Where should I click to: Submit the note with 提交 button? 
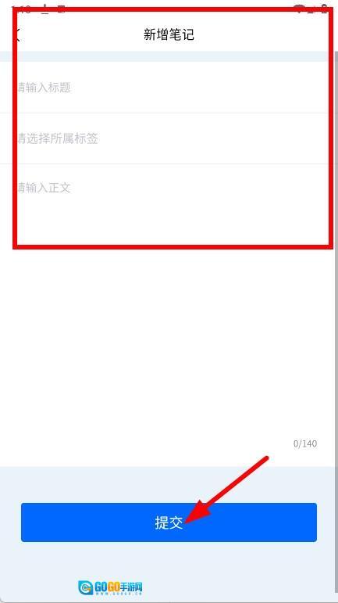coord(169,522)
